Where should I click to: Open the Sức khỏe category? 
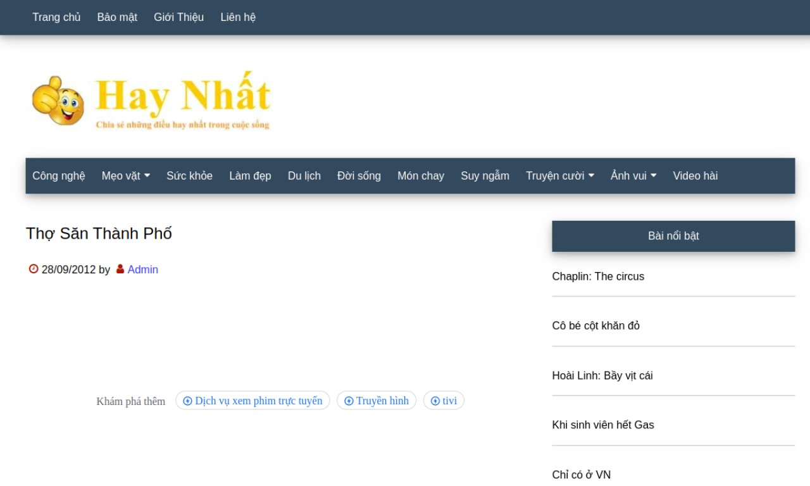point(189,176)
